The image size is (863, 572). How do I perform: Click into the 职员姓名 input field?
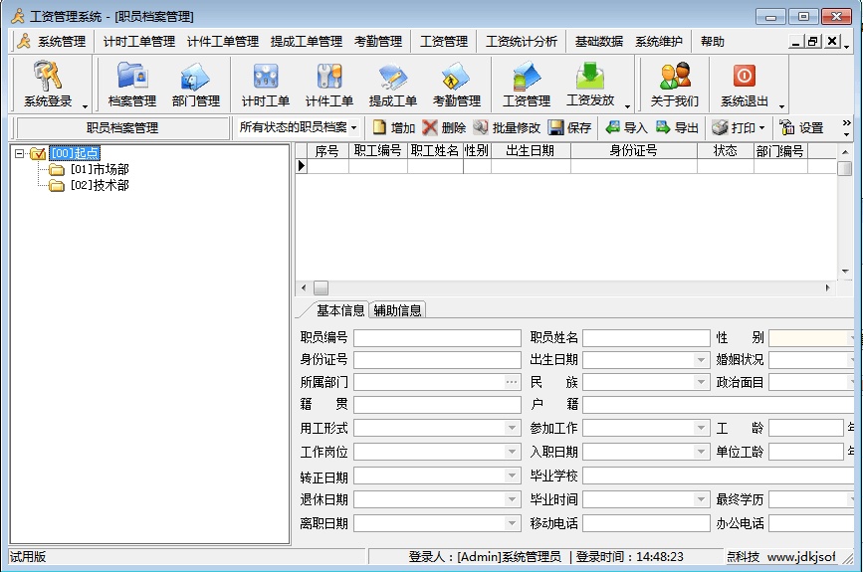point(646,338)
